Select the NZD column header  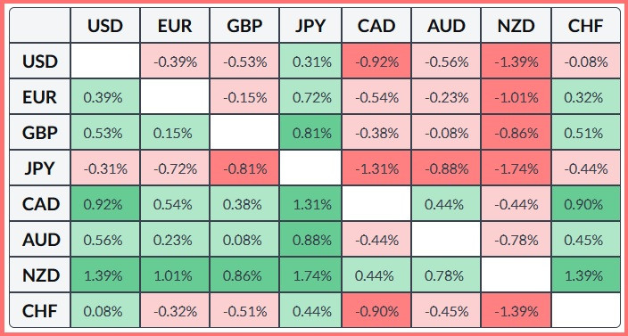click(x=516, y=25)
